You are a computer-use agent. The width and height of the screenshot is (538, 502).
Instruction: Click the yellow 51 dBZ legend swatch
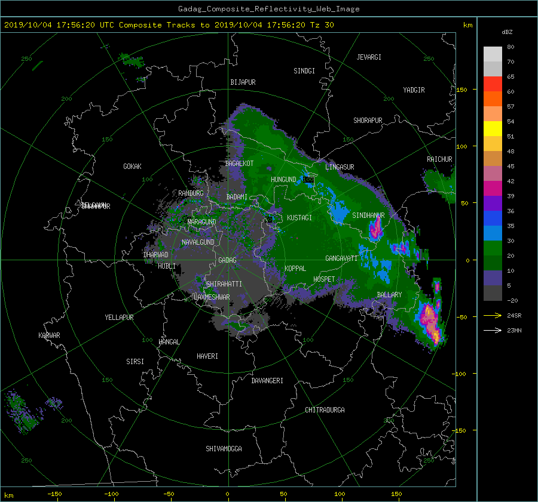(x=493, y=129)
